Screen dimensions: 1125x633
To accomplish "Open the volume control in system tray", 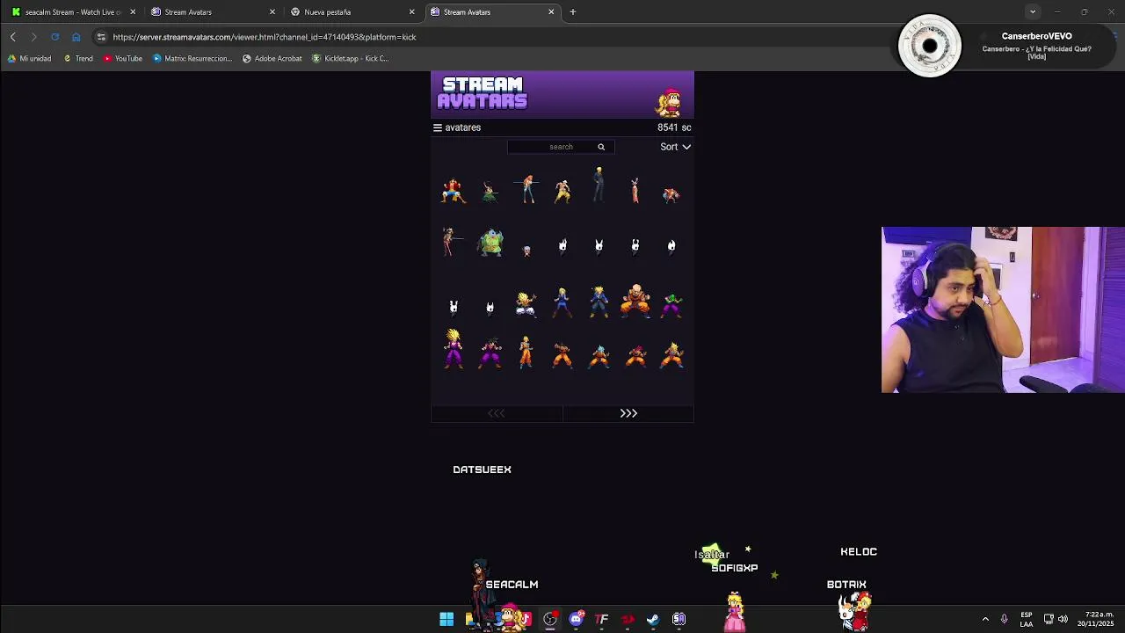I will coord(1063,619).
